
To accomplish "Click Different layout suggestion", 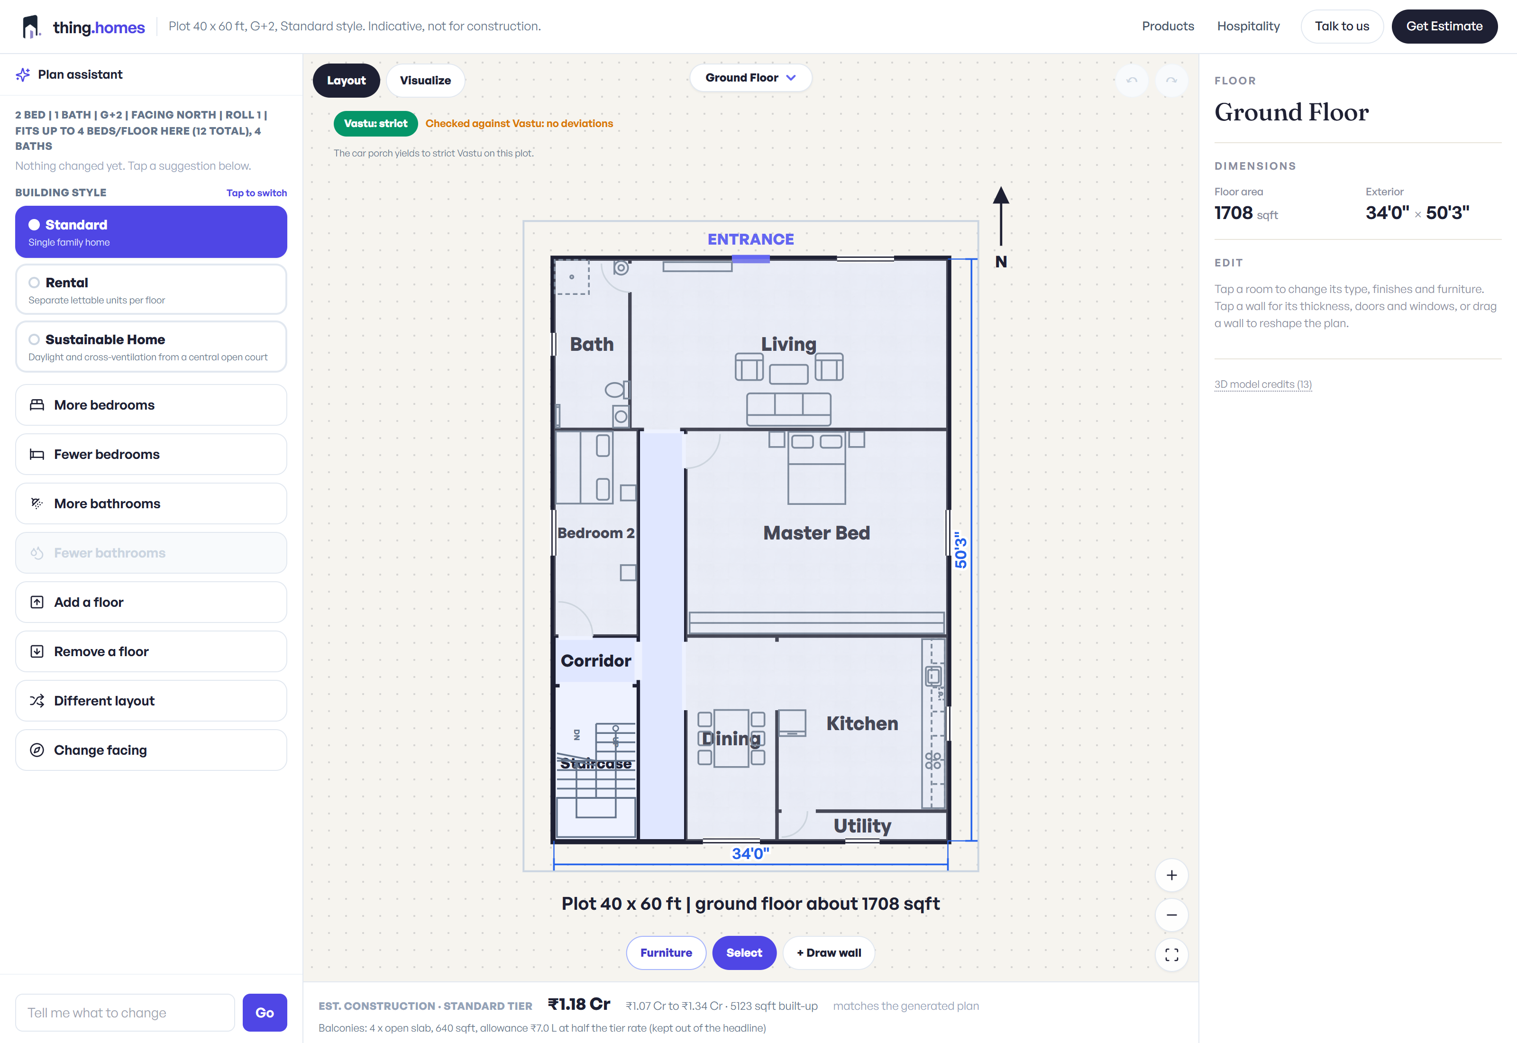I will [151, 701].
